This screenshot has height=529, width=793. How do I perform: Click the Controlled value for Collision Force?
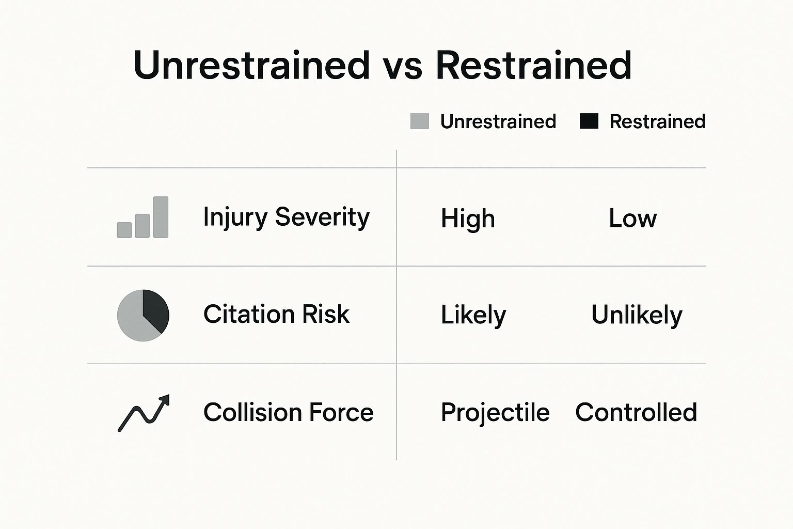[x=636, y=412]
